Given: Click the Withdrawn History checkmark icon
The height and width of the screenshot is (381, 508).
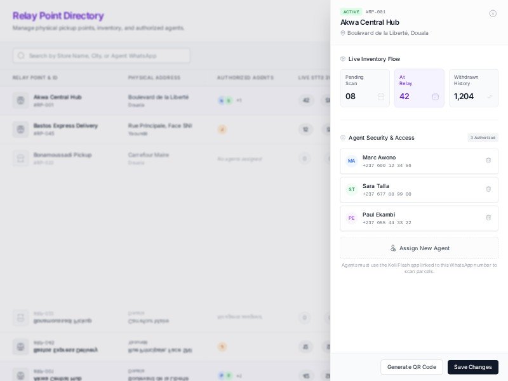Looking at the screenshot, I should (x=489, y=97).
